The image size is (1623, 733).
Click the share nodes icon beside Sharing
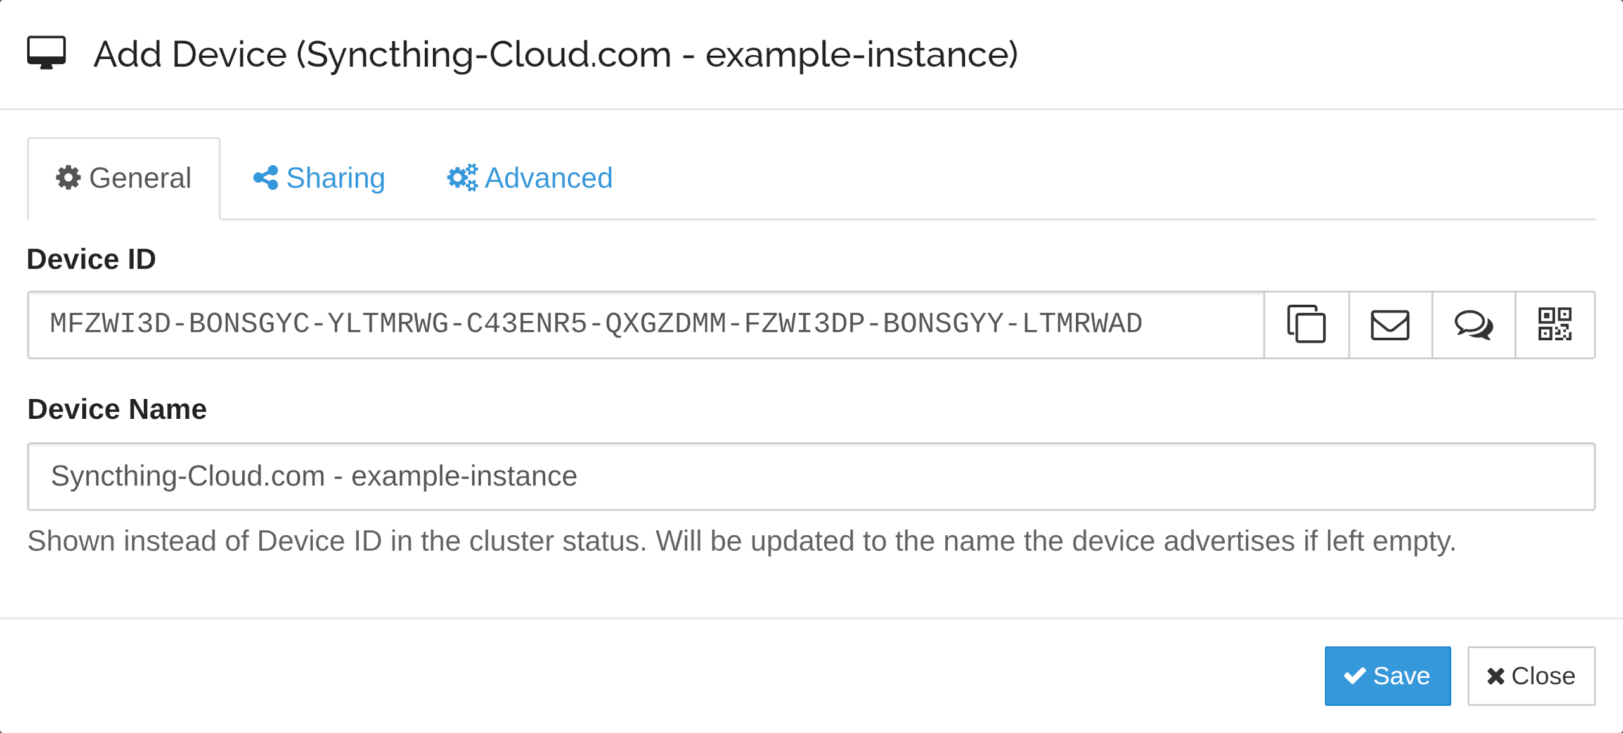(x=266, y=177)
